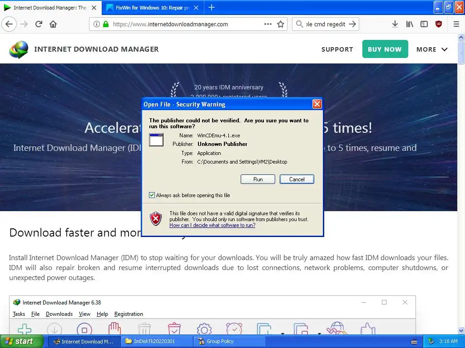The image size is (465, 348).
Task: Open the Tasks menu in IDM screenshot
Action: click(19, 314)
